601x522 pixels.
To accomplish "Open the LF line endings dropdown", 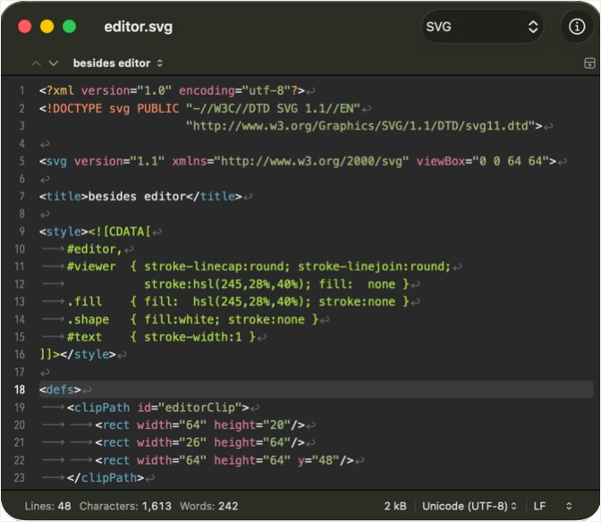I will (x=553, y=506).
